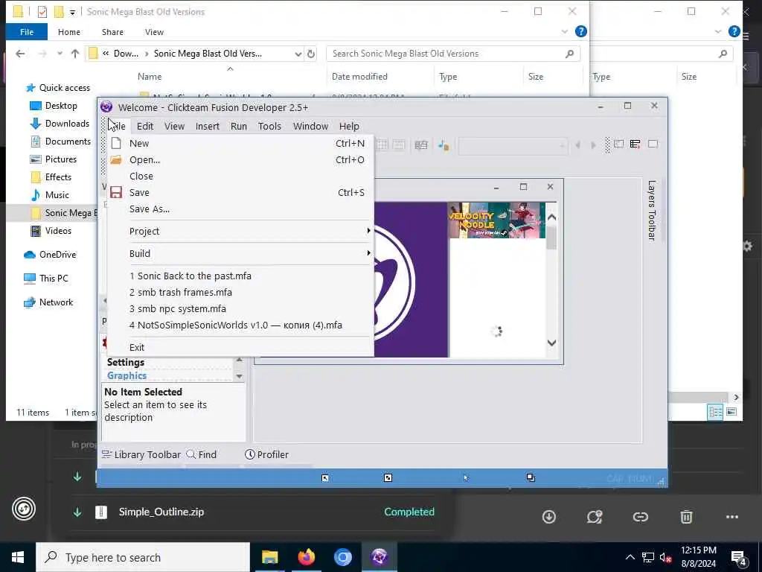Click the storyboard grid icon beside the menu
This screenshot has height=572, width=762.
pos(382,144)
